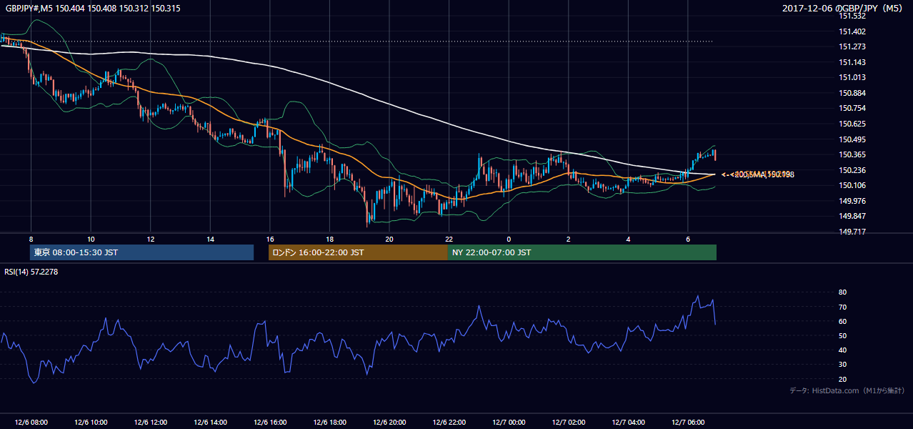Click the 151.402 price axis label
The height and width of the screenshot is (429, 913).
tap(852, 31)
